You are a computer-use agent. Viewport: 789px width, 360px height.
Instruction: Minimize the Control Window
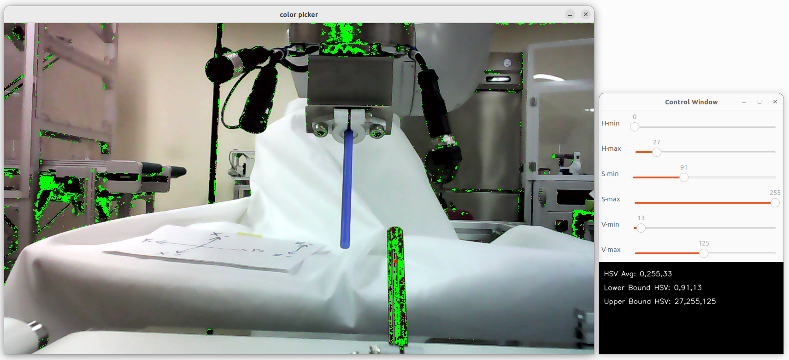[744, 102]
